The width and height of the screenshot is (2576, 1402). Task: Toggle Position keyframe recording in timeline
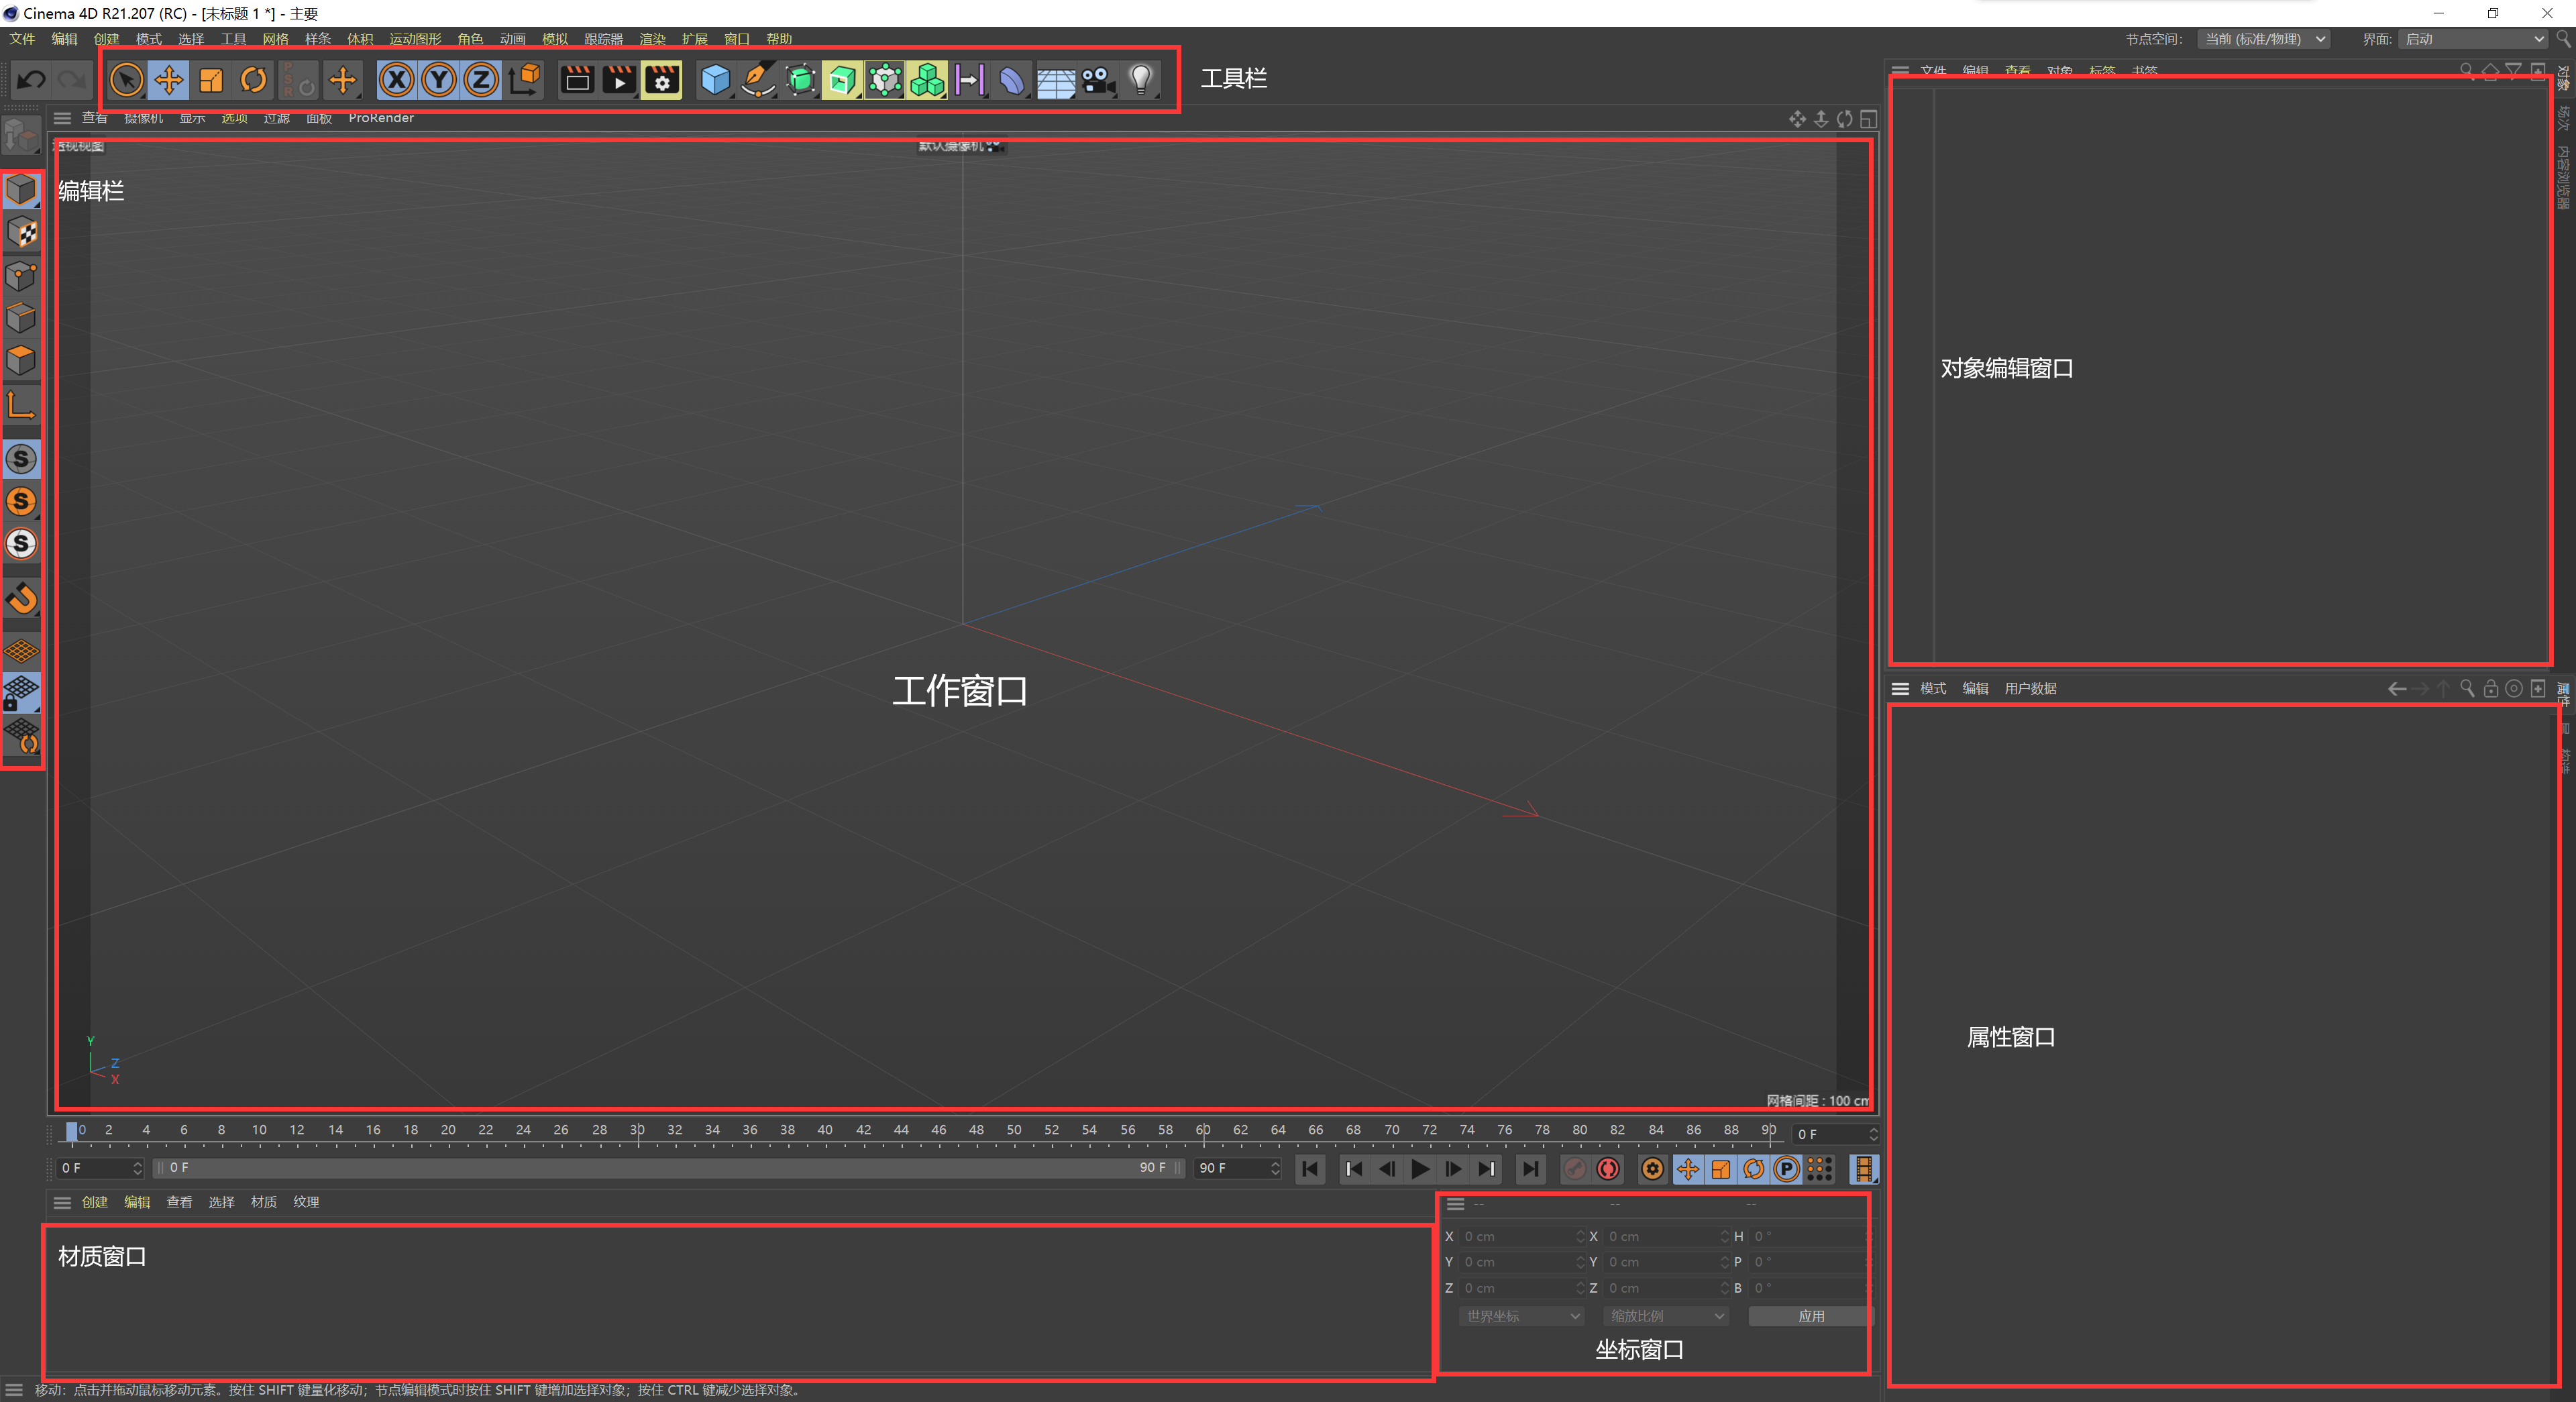click(1688, 1169)
